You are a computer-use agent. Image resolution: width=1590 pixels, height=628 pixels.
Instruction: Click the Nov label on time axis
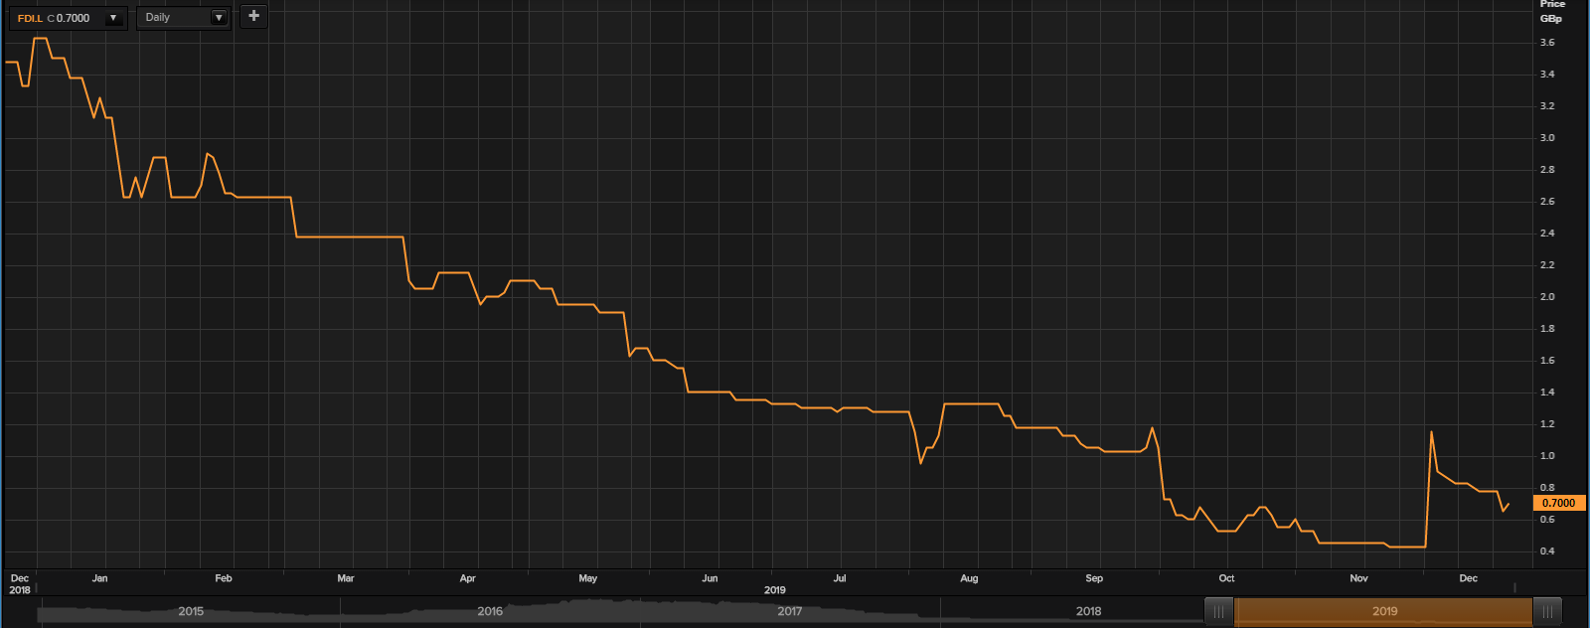(1358, 578)
